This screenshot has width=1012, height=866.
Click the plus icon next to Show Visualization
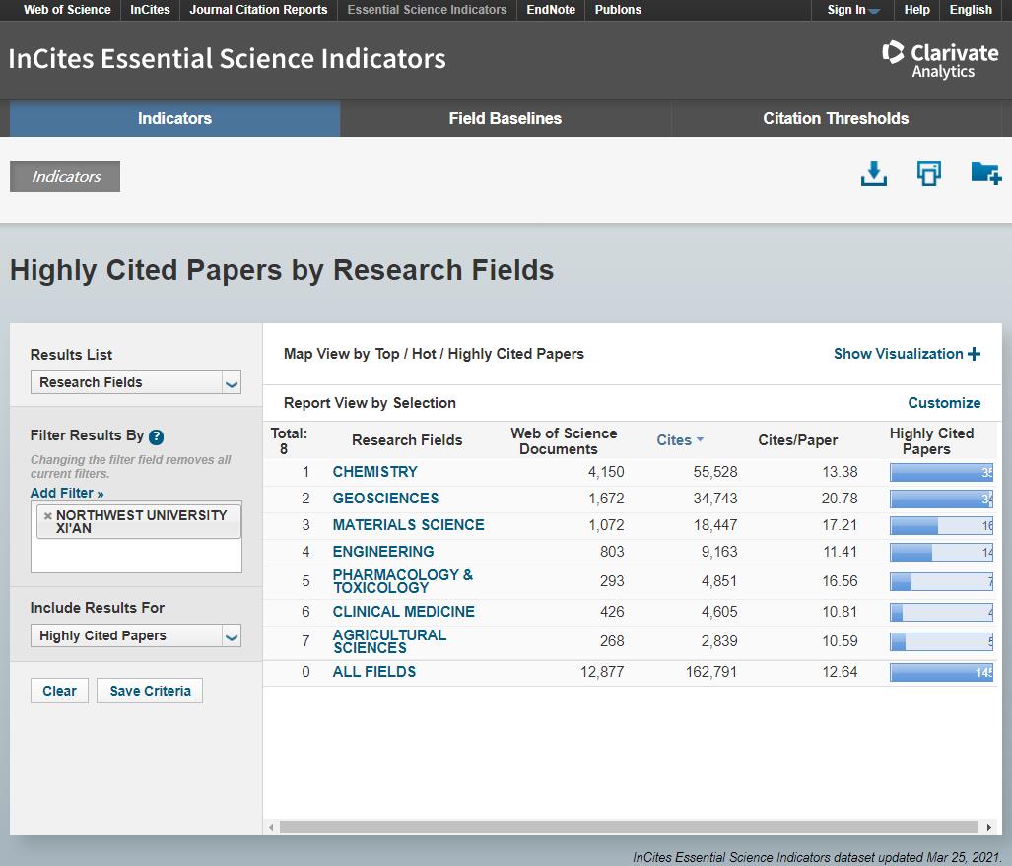pos(975,354)
